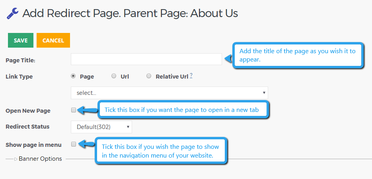Viewport: 372px width, 179px height.
Task: Choose the Relative Url radio option
Action: pyautogui.click(x=149, y=76)
